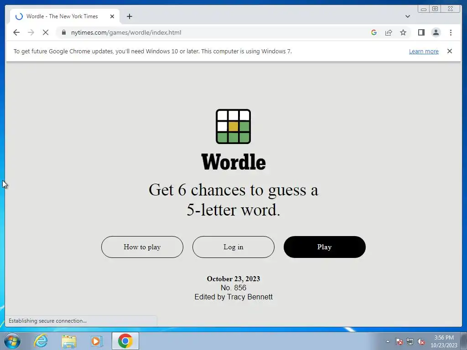Image resolution: width=467 pixels, height=350 pixels.
Task: Start the game with Play button
Action: pos(324,247)
